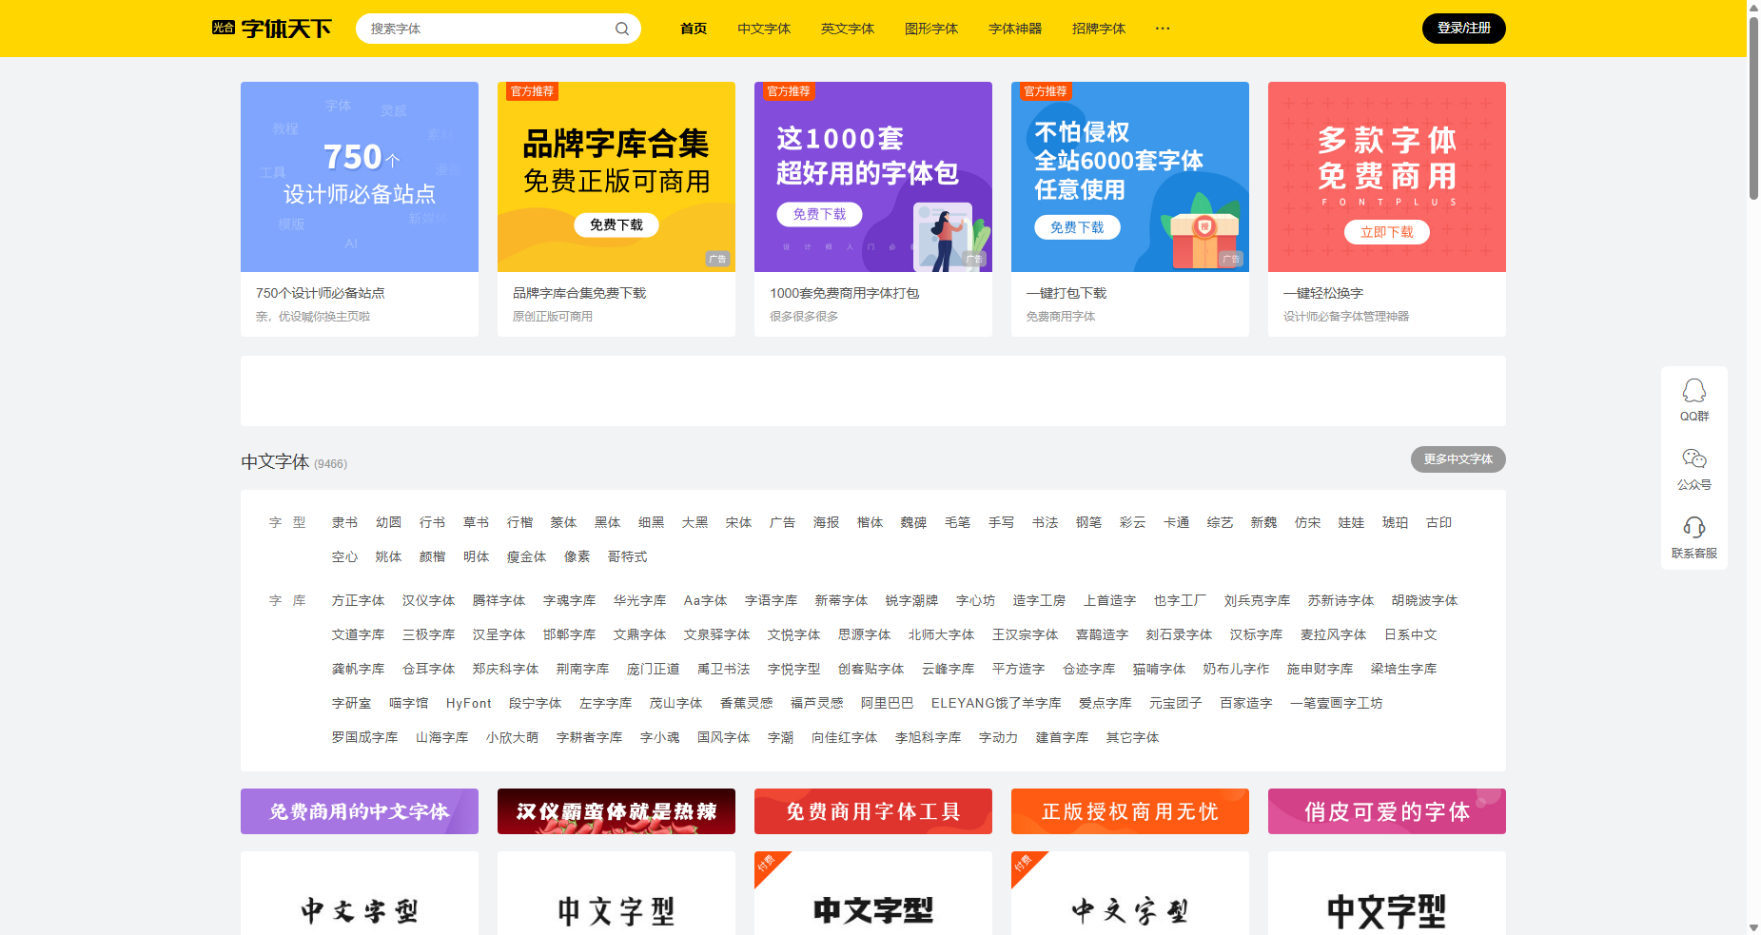Viewport: 1761px width, 935px height.
Task: Open the 方正字体 foundry link
Action: pos(359,600)
